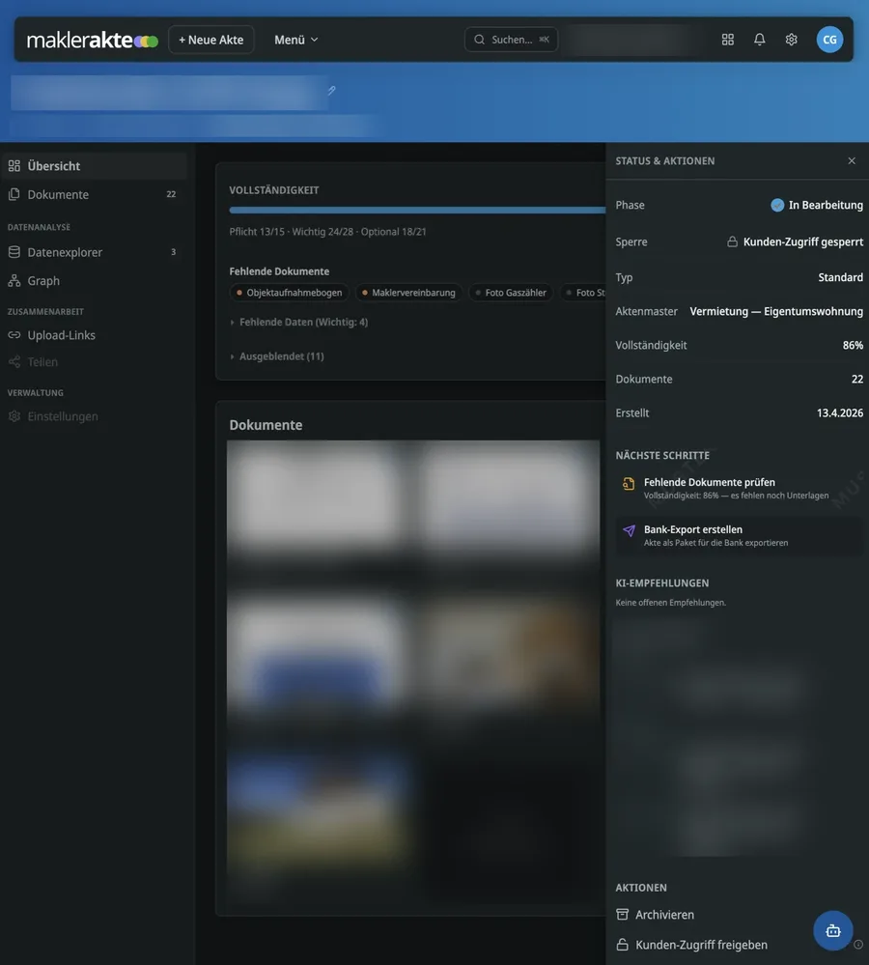869x965 pixels.
Task: Click the Bank-Export paper plane icon
Action: (629, 530)
